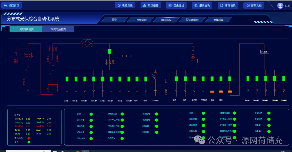Click the UPS电源 box
This screenshot has height=152, width=292.
[x=264, y=52]
